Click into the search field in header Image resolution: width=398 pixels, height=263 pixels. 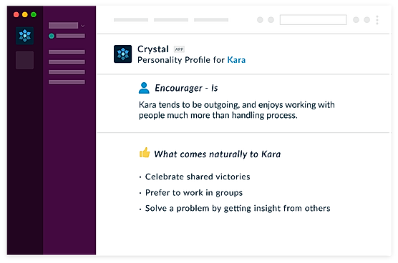click(314, 20)
